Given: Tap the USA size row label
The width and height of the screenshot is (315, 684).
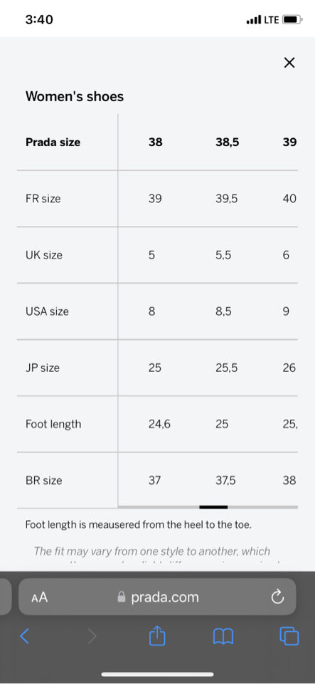Looking at the screenshot, I should tap(47, 311).
